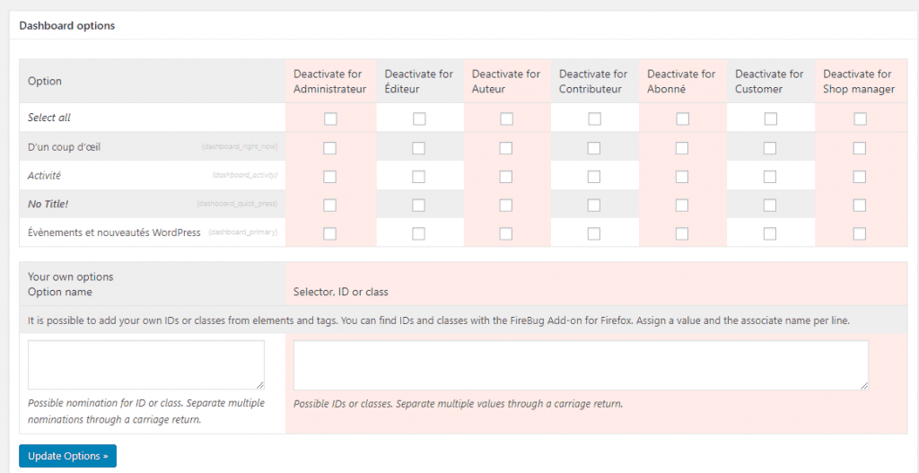Image resolution: width=919 pixels, height=473 pixels.
Task: Tick Évènements et nouveautés for Customer
Action: click(770, 233)
